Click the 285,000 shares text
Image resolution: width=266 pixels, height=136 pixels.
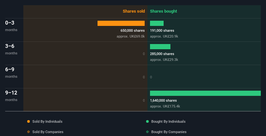point(162,54)
